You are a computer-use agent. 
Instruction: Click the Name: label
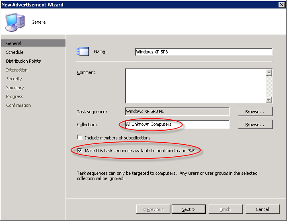click(100, 51)
